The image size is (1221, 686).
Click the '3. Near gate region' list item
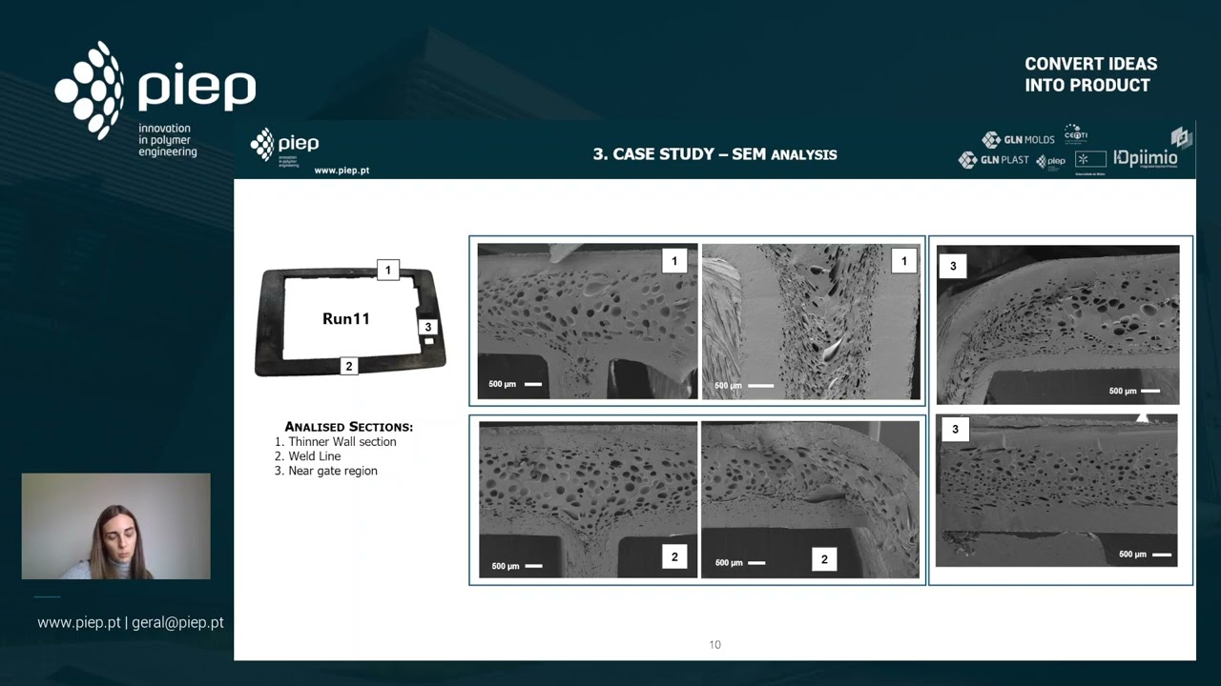point(325,471)
